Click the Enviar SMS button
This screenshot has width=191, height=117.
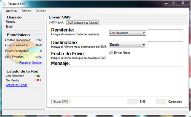pyautogui.click(x=61, y=102)
